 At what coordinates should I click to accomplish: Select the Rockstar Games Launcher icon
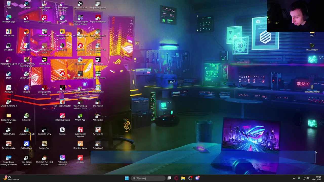[62, 34]
